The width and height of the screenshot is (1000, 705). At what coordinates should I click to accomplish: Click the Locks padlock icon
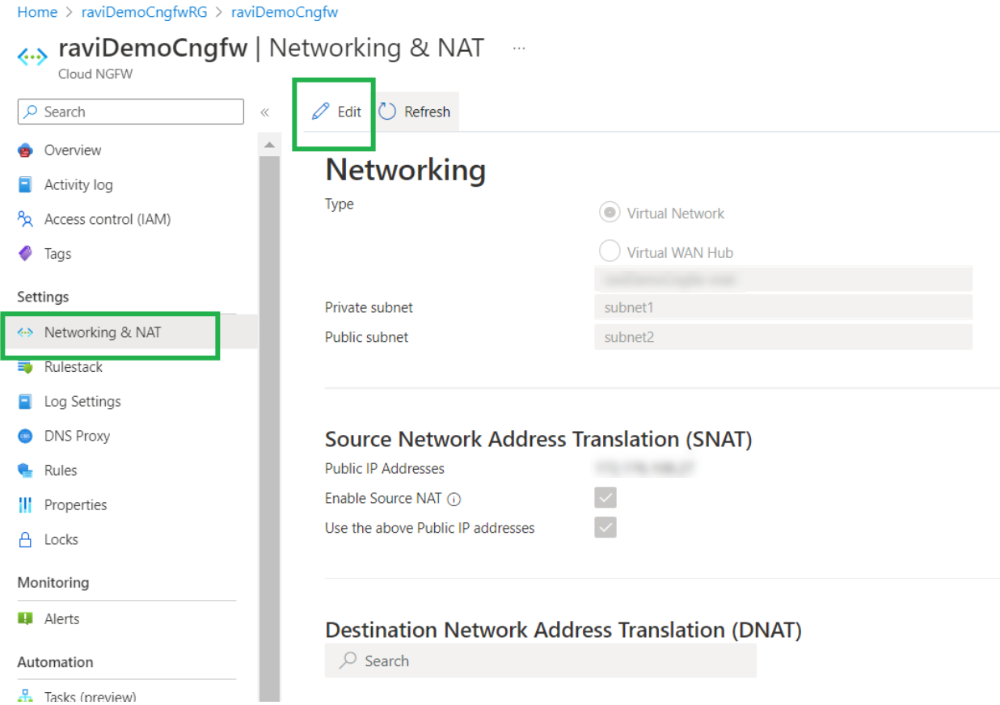coord(26,539)
